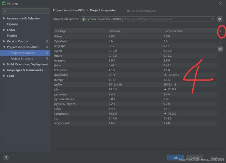Select the matplotlib package row
Image resolution: width=226 pixels, height=163 pixels.
[x=135, y=75]
